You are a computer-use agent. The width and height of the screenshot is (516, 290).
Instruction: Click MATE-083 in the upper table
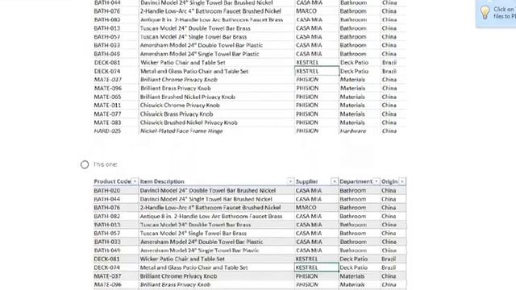pos(107,122)
